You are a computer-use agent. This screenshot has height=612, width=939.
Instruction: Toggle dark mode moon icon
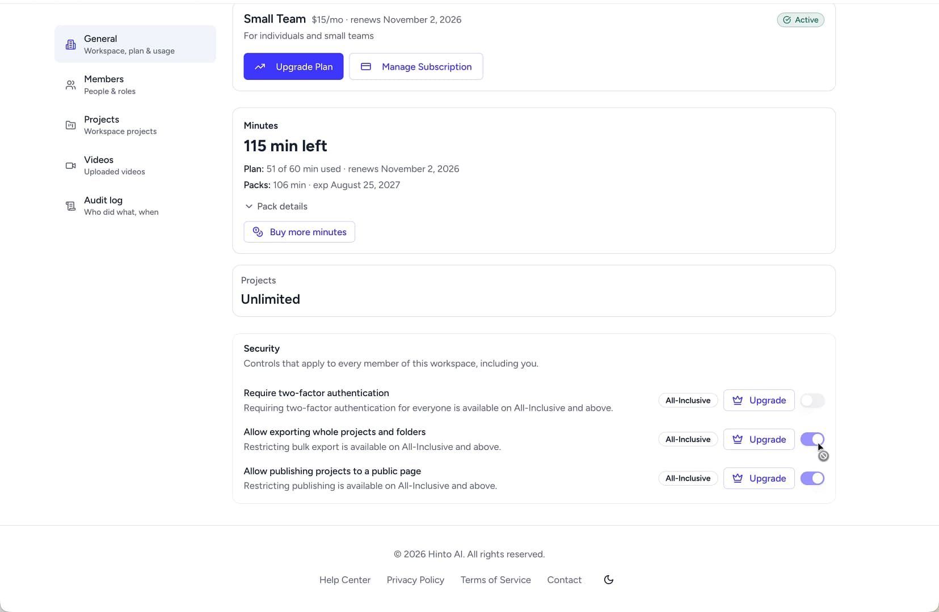pyautogui.click(x=609, y=580)
